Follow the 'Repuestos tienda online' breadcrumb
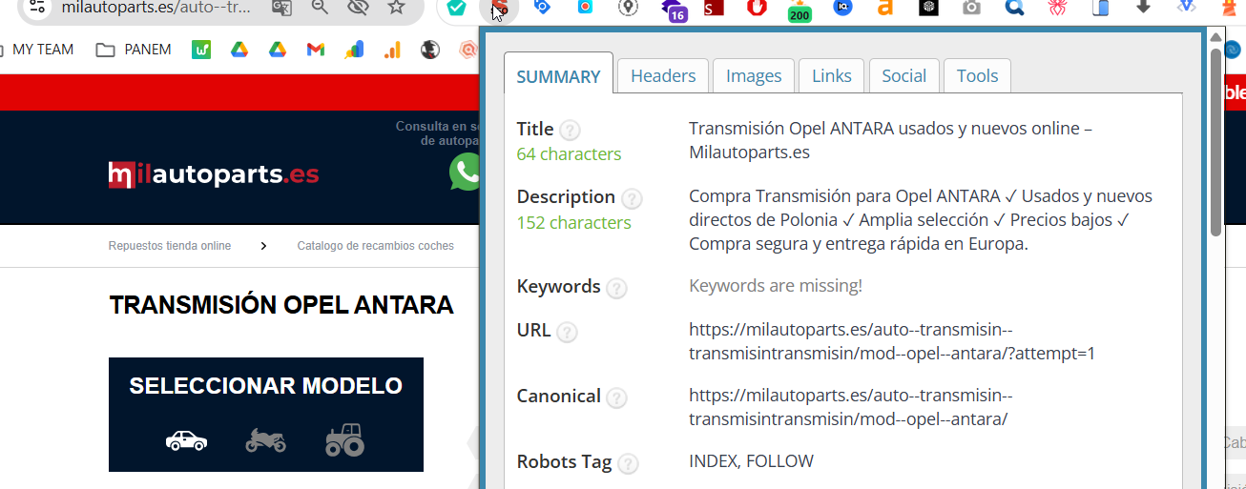 170,246
